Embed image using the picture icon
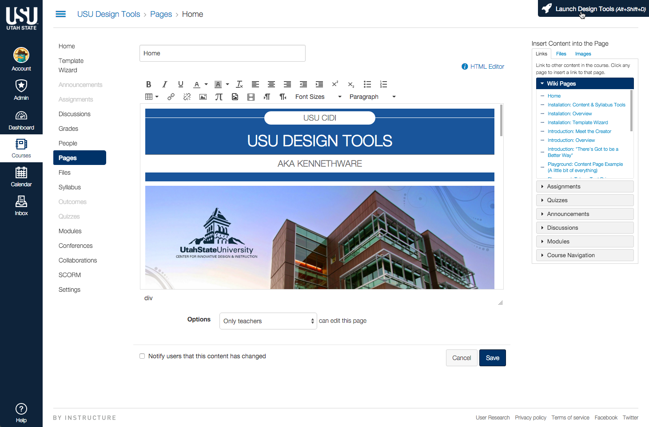This screenshot has width=649, height=427. 203,97
